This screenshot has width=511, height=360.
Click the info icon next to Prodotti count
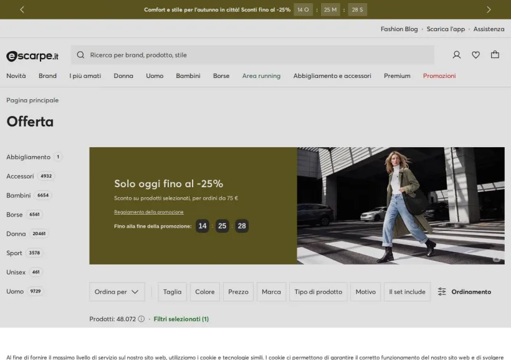pyautogui.click(x=141, y=319)
